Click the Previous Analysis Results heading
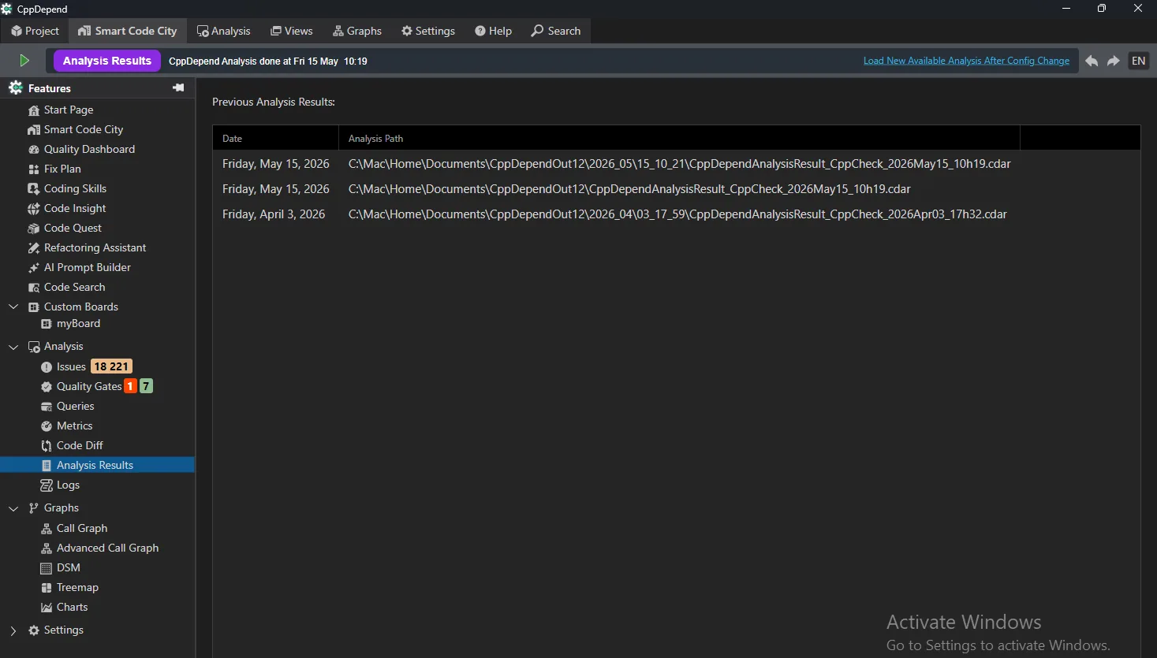 click(x=274, y=102)
